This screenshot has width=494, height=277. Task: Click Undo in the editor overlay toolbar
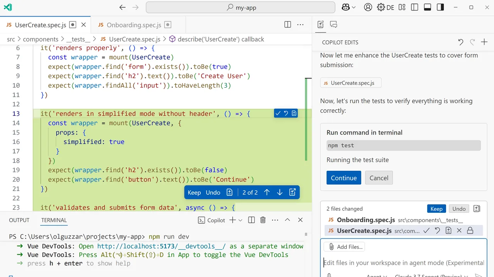[213, 192]
